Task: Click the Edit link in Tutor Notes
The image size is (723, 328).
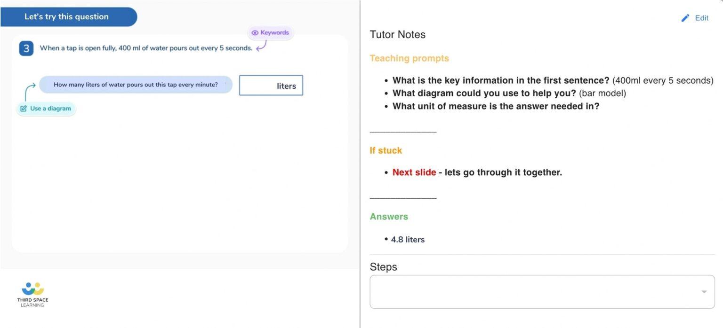Action: [701, 18]
